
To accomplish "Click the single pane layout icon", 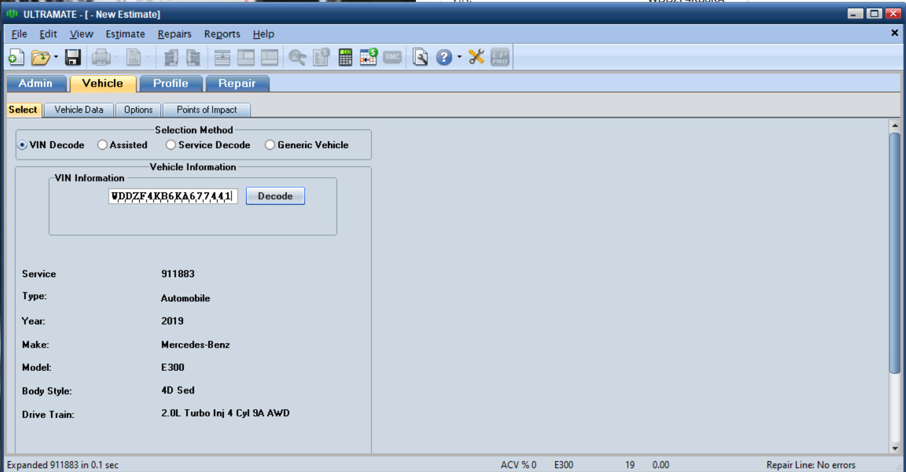I will coord(269,58).
